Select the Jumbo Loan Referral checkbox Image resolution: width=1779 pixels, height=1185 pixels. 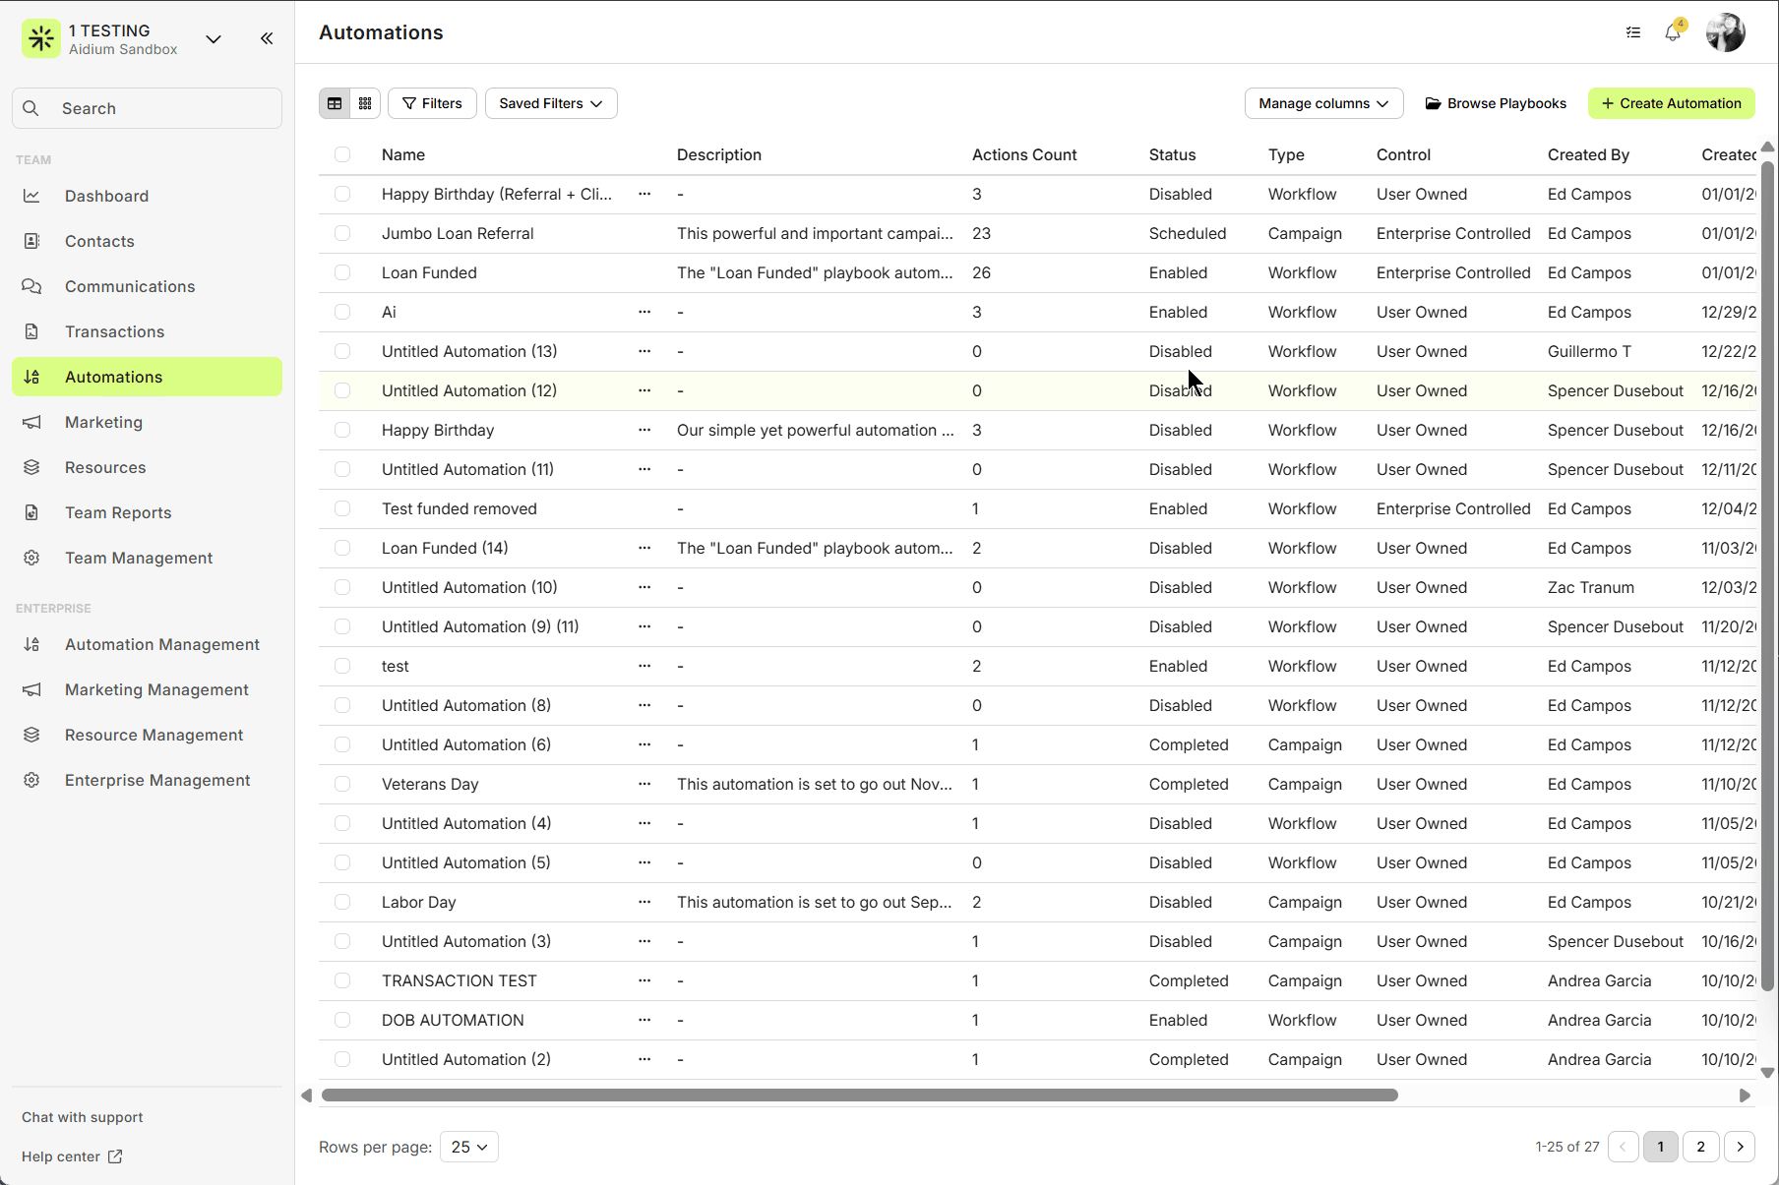click(342, 233)
